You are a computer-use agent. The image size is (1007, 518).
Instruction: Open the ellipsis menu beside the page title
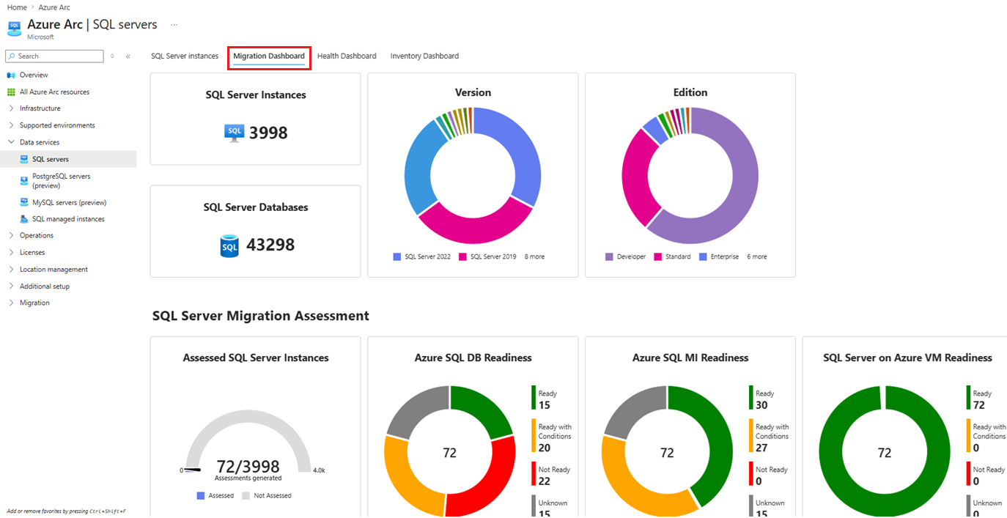pos(174,25)
